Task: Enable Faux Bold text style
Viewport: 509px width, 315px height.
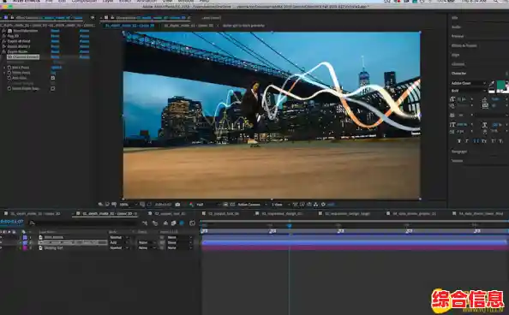Action: [x=459, y=140]
